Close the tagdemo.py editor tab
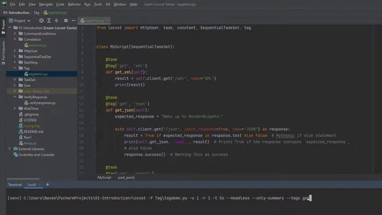Image resolution: width=382 pixels, height=215 pixels. coord(107,21)
